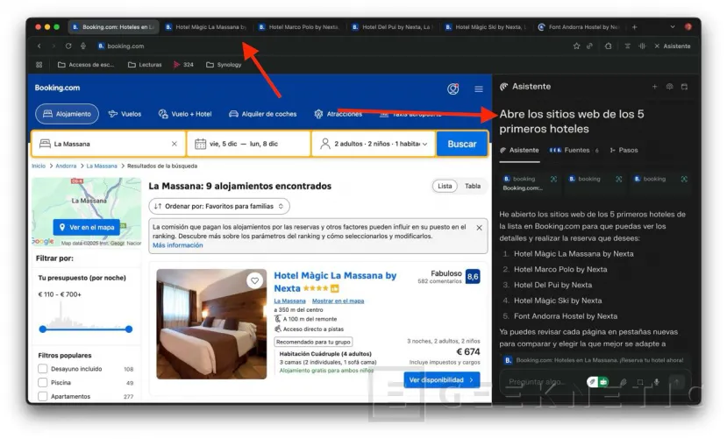Open the Hotel Màgic La Massana by Nexta title
Screen dimensions: 727x439
(335, 281)
